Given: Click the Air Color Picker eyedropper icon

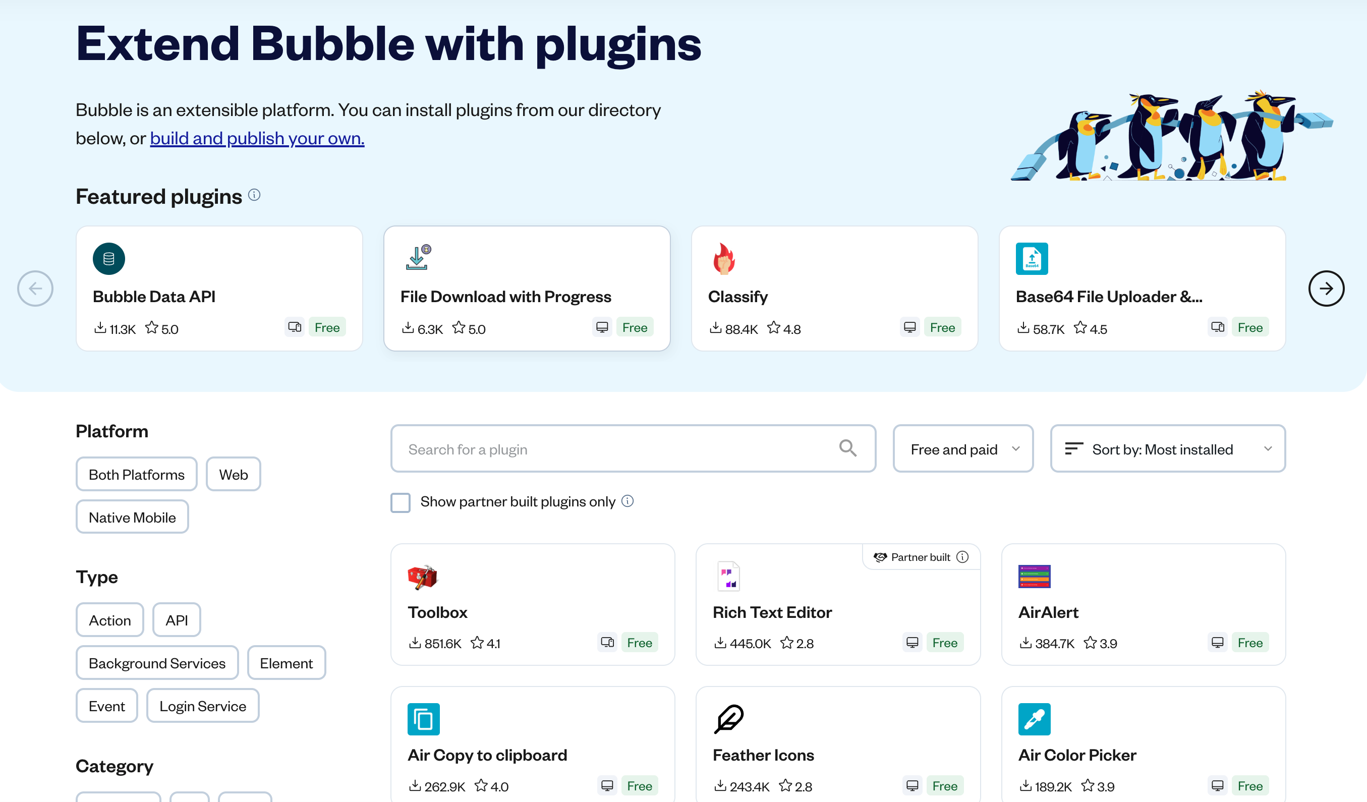Looking at the screenshot, I should pyautogui.click(x=1034, y=719).
